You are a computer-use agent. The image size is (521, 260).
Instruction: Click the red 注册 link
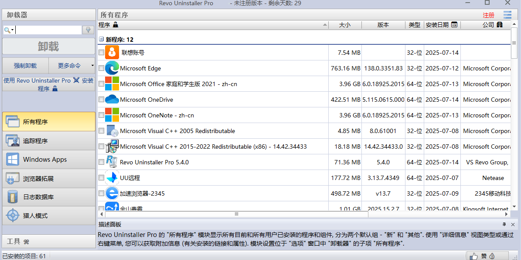pyautogui.click(x=488, y=15)
